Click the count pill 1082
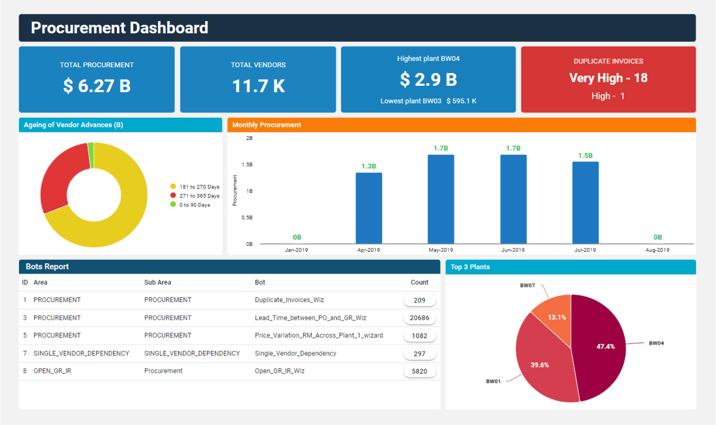 click(420, 336)
